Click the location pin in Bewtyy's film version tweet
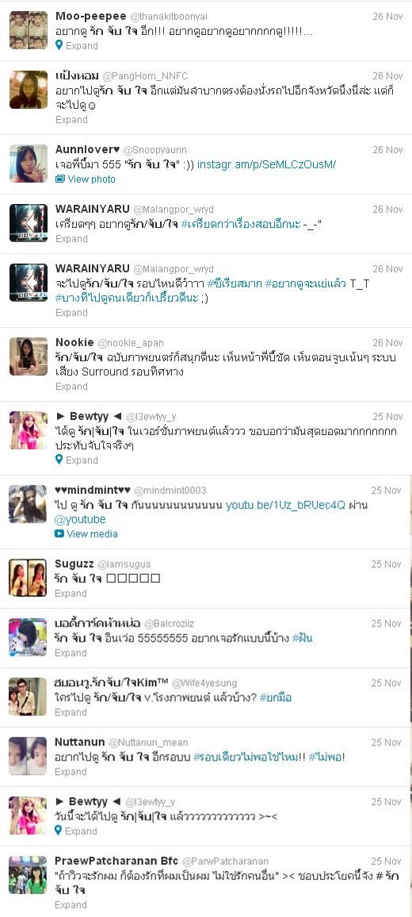 click(59, 460)
